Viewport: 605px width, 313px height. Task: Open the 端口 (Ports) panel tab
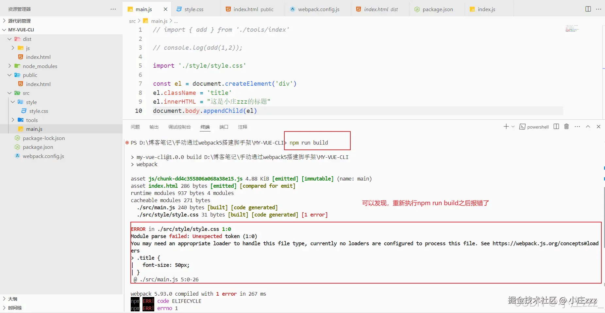coord(224,127)
